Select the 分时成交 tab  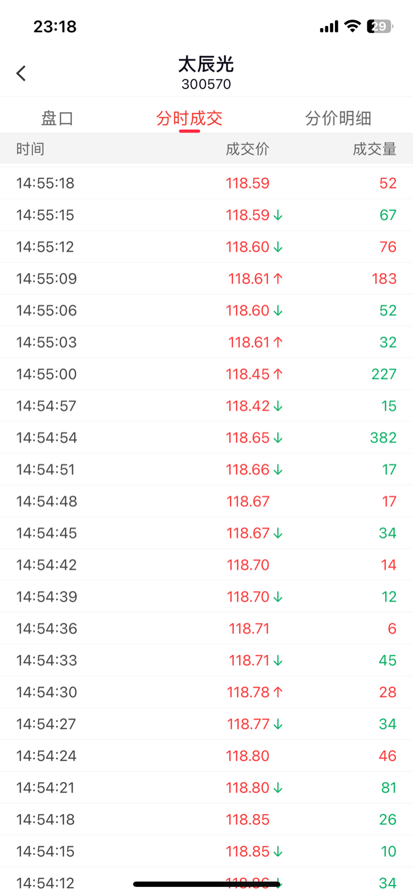coord(189,118)
